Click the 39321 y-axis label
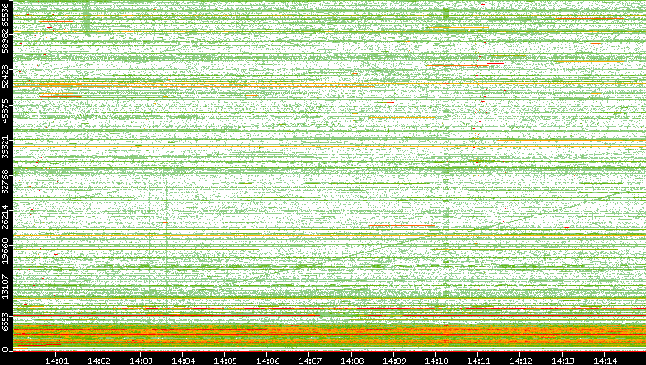Viewport: 646px width, 365px height. point(6,146)
